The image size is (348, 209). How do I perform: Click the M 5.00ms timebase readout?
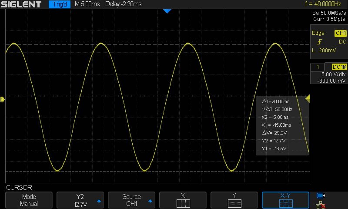tap(87, 4)
